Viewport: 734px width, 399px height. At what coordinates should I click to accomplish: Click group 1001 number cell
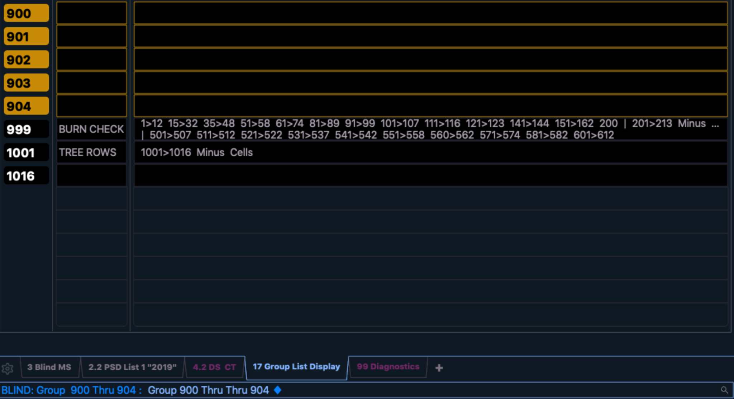(26, 153)
